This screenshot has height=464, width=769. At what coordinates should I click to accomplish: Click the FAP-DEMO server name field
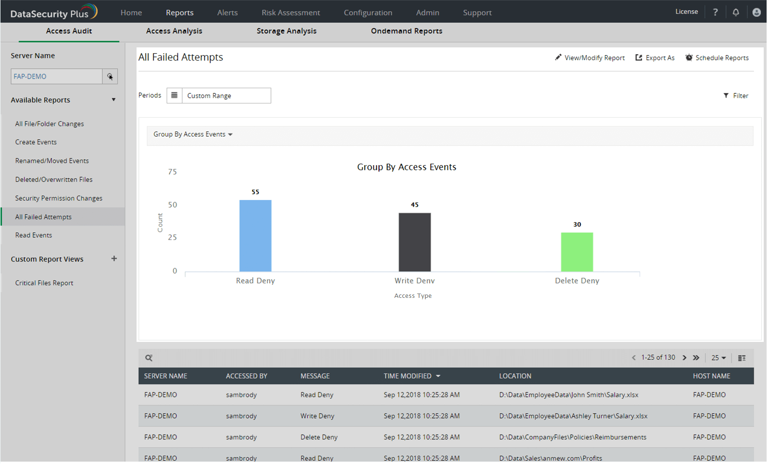pos(57,77)
